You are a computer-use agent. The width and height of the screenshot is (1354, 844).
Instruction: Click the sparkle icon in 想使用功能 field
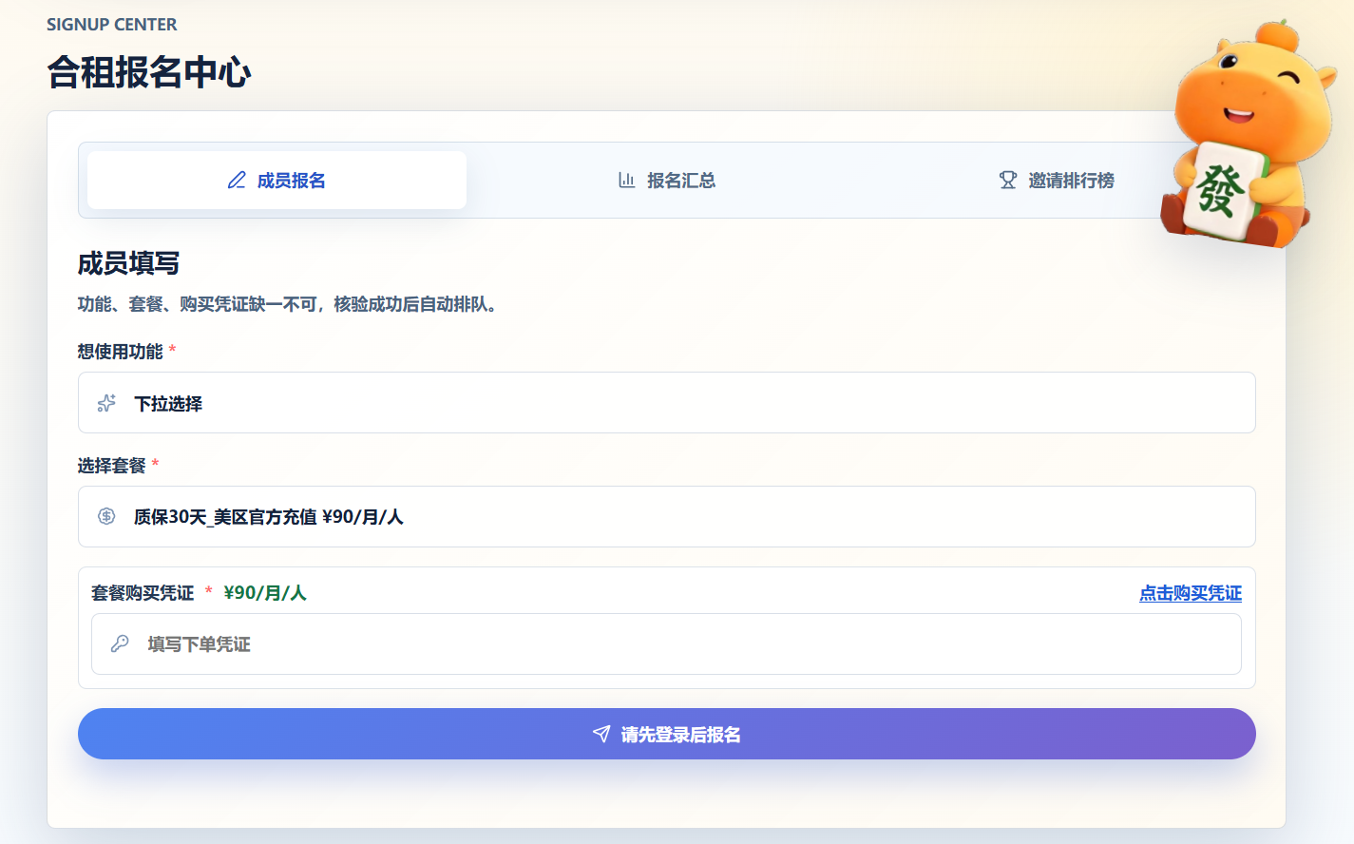pos(106,403)
